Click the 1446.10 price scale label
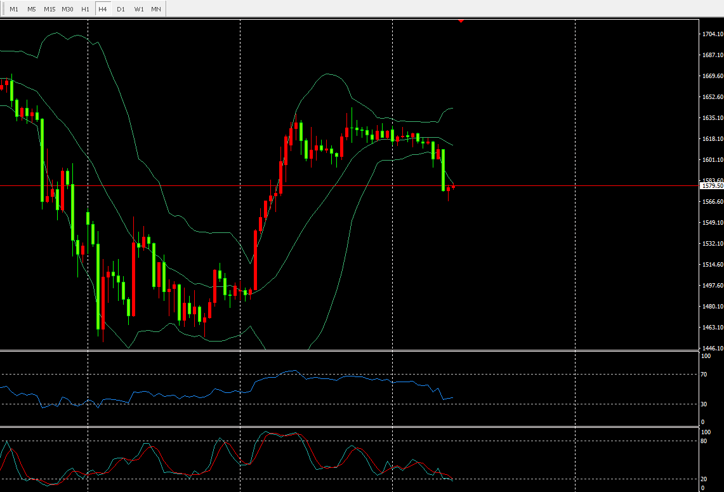The image size is (724, 492). click(713, 349)
